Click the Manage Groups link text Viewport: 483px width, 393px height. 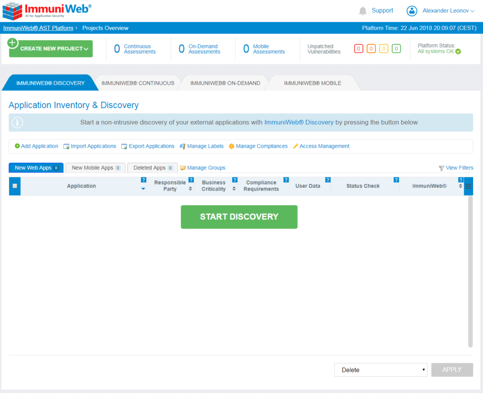point(206,168)
